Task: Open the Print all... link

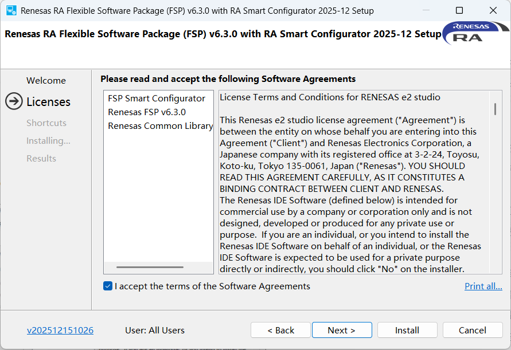Action: [483, 286]
